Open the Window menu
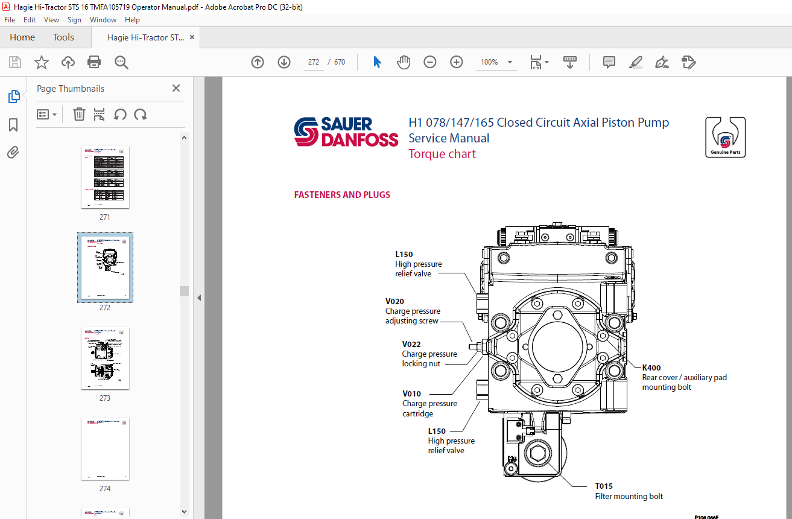The width and height of the screenshot is (792, 519). (x=103, y=20)
